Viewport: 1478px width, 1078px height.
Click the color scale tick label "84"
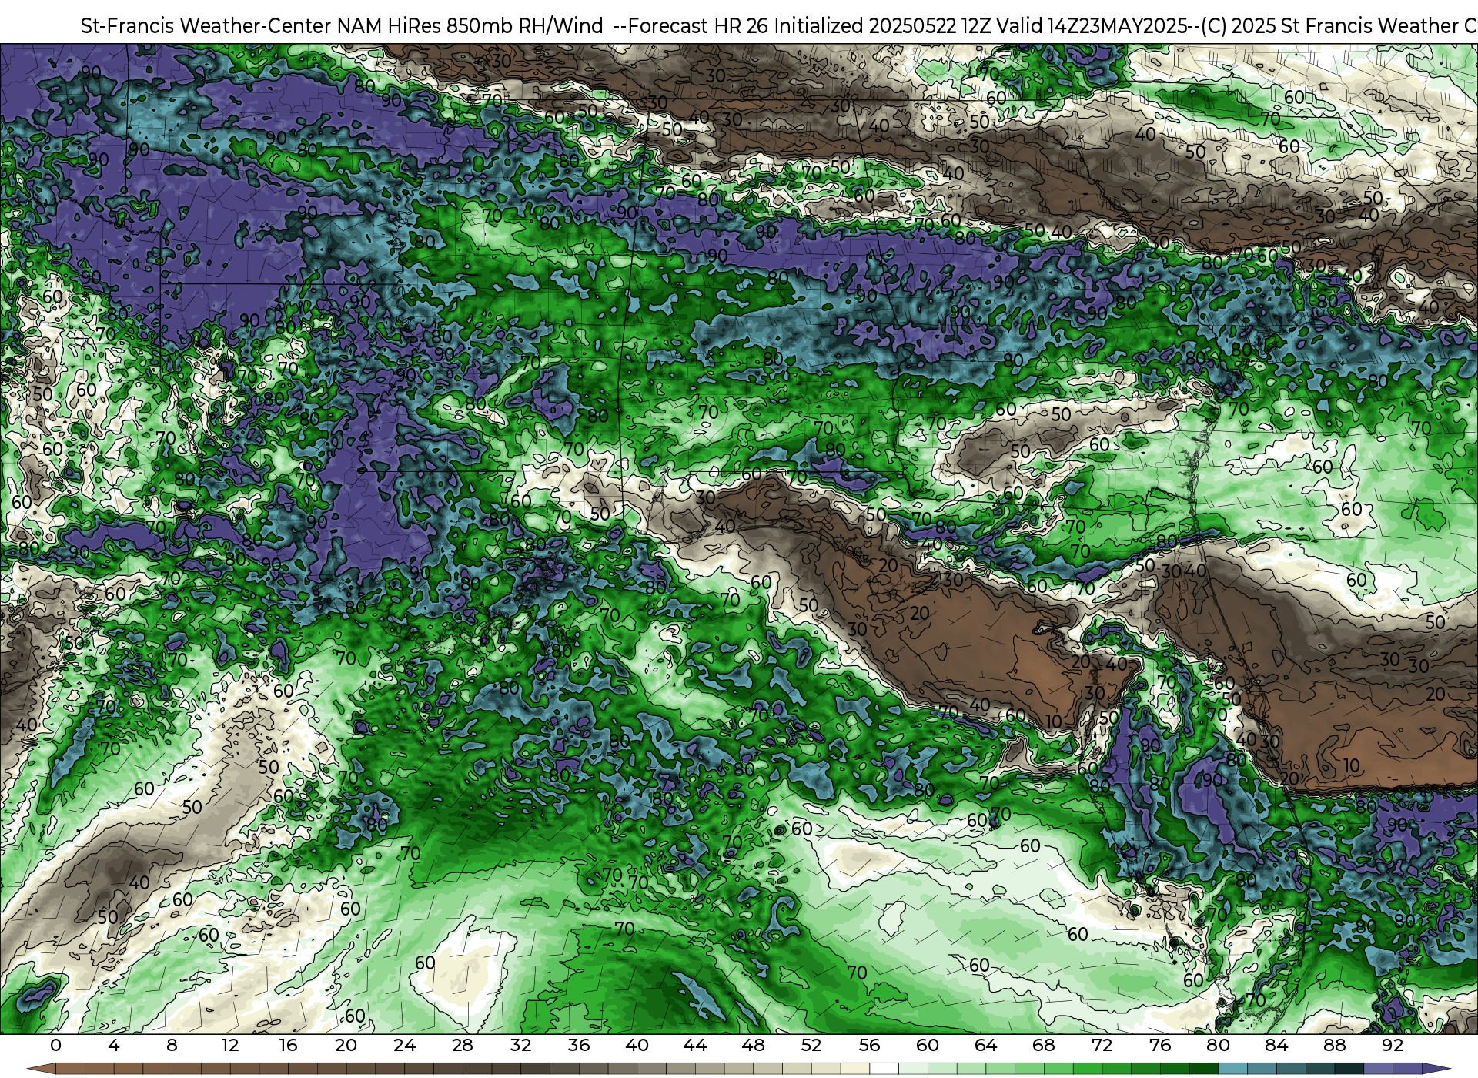coord(1276,1046)
